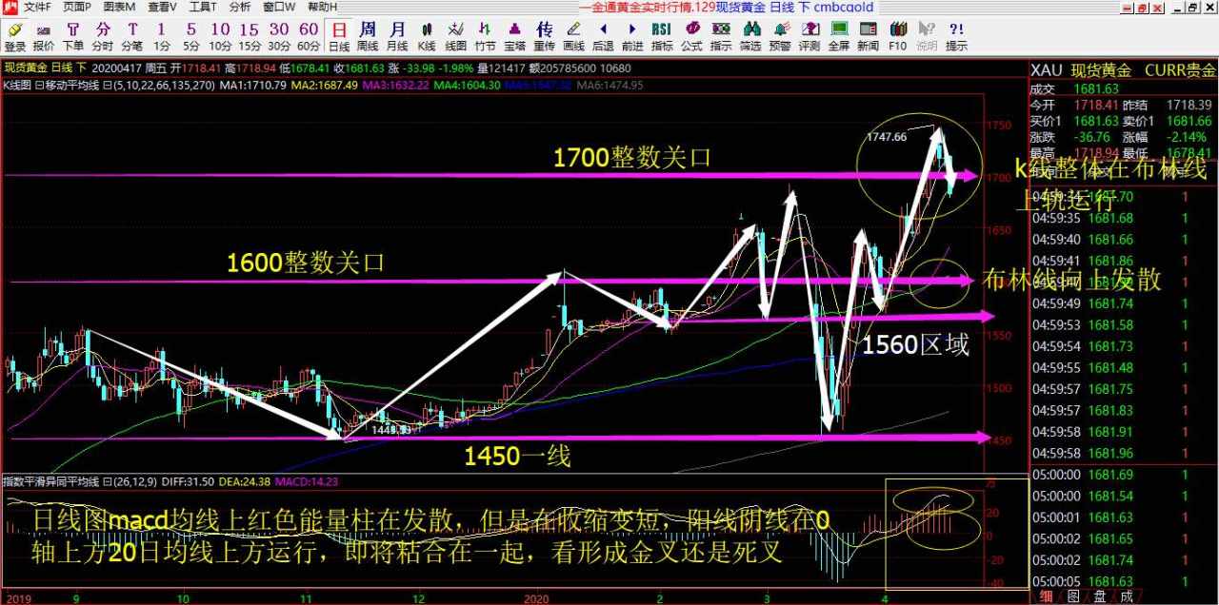The width and height of the screenshot is (1219, 605).
Task: Switch to 全屏 fullscreen mode
Action: coord(838,36)
